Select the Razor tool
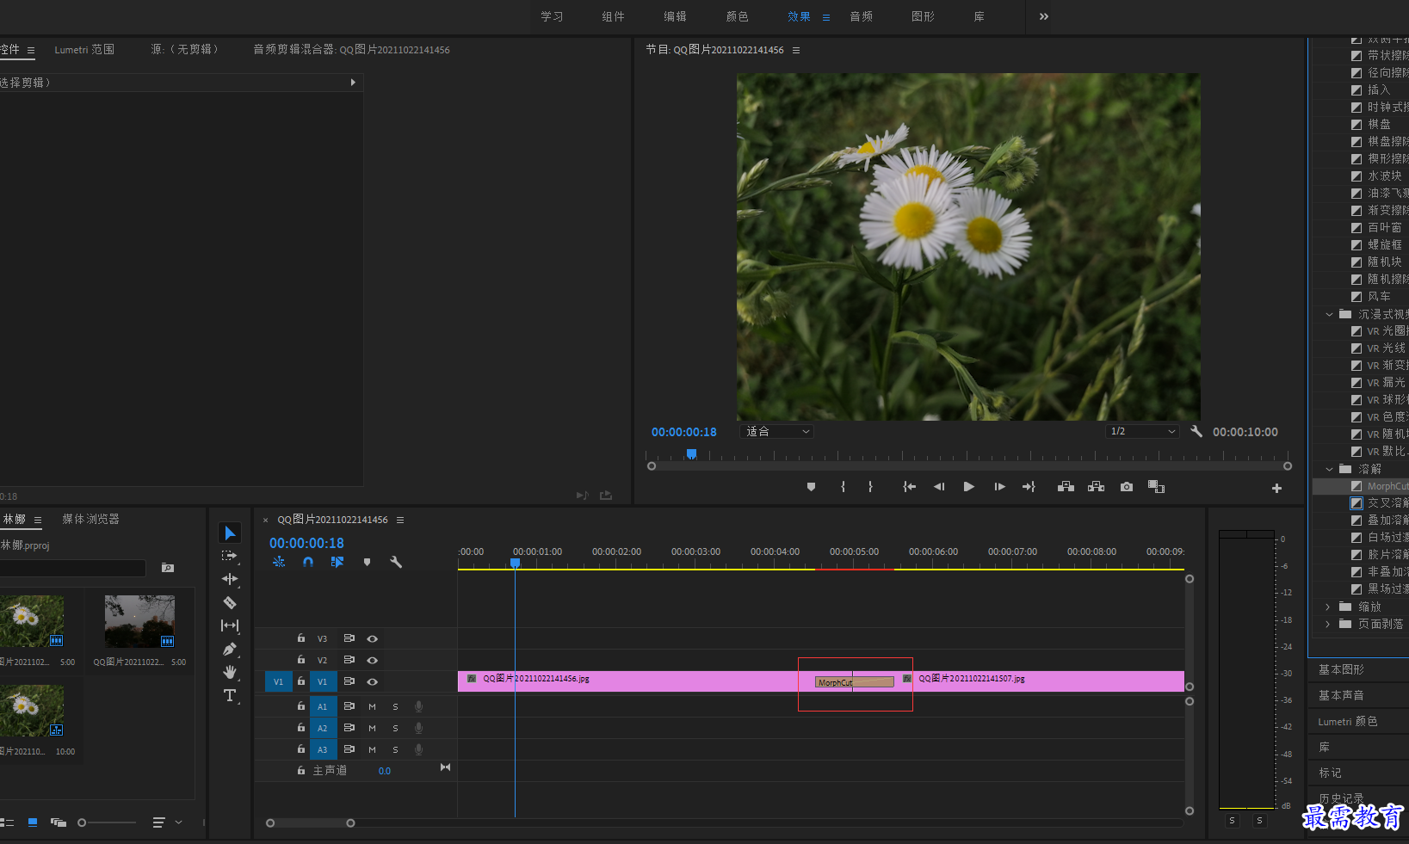 coord(230,602)
